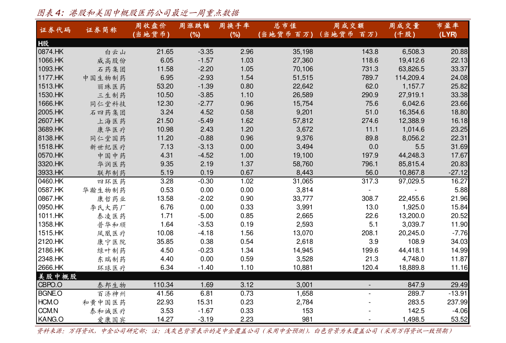The width and height of the screenshot is (506, 343).
Task: Click stock code 0874.HK
Action: pyautogui.click(x=51, y=51)
